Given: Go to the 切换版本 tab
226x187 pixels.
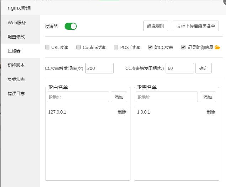Looking at the screenshot, I should (16, 65).
